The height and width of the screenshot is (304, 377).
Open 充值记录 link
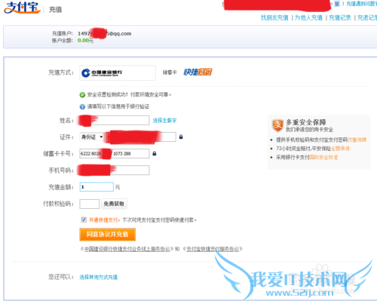click(x=340, y=18)
